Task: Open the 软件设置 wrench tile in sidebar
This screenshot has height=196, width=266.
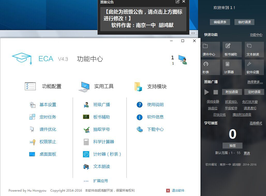Action: point(254,67)
